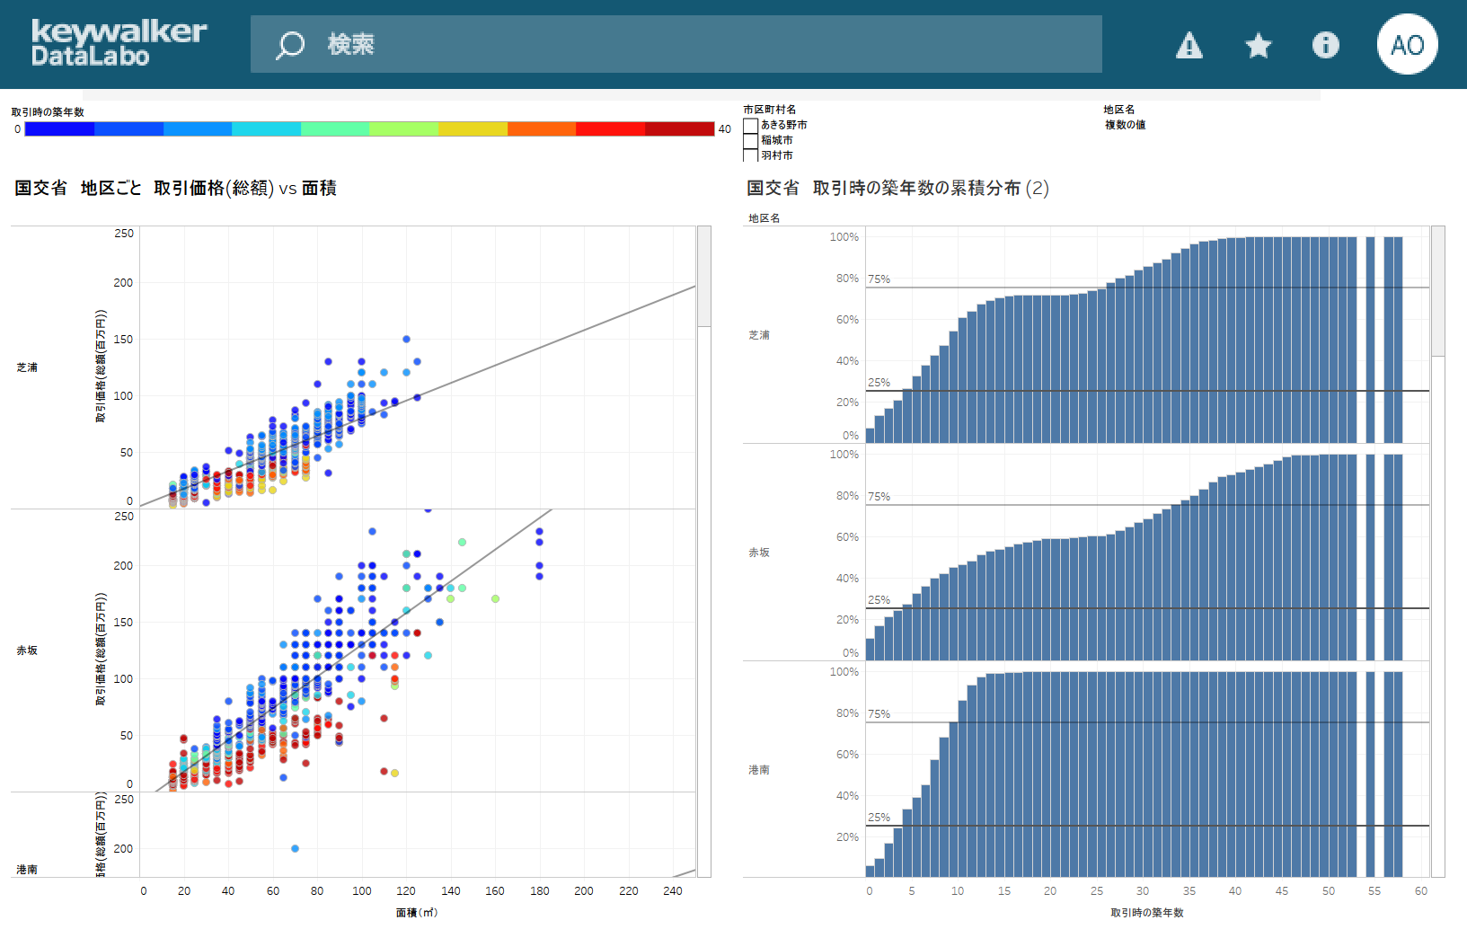
Task: Click the cyan segment of age legend
Action: [x=266, y=128]
